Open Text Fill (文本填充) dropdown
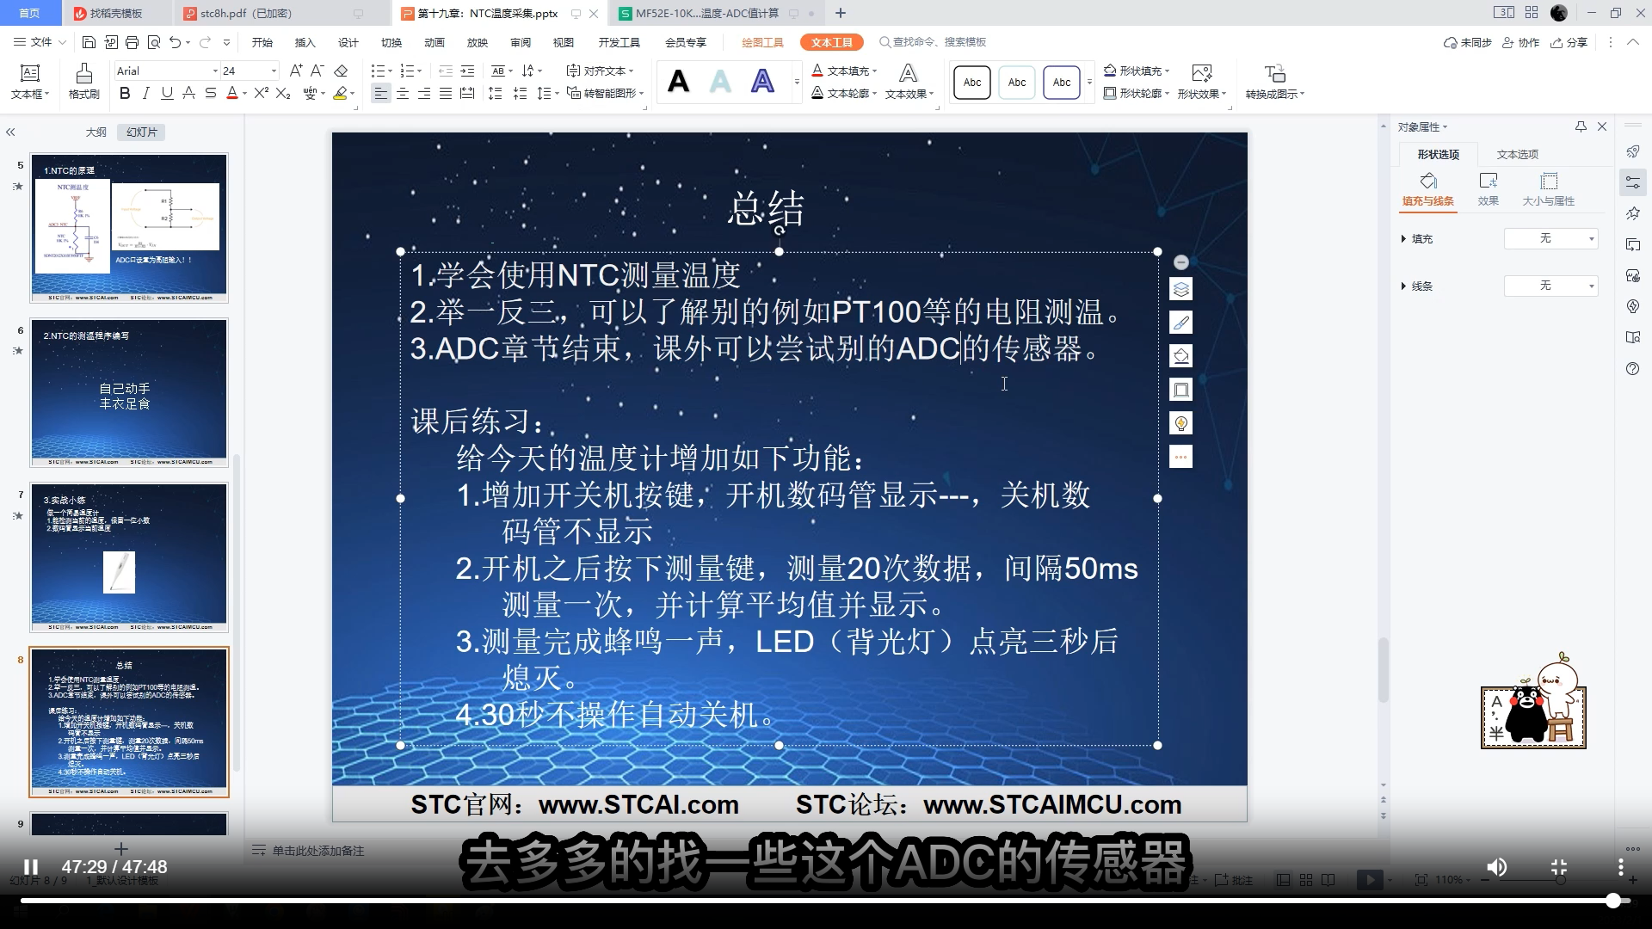The image size is (1652, 929). (x=844, y=71)
